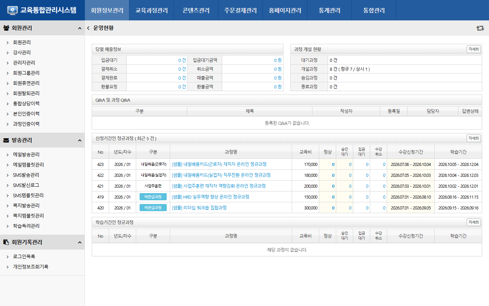Select 로그인목록 in sidebar
Screen dimensions: 489x306
pos(24,256)
